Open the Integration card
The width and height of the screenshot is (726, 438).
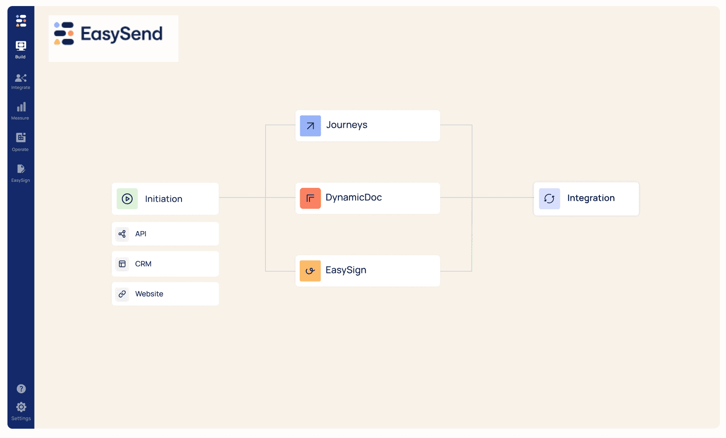click(586, 199)
